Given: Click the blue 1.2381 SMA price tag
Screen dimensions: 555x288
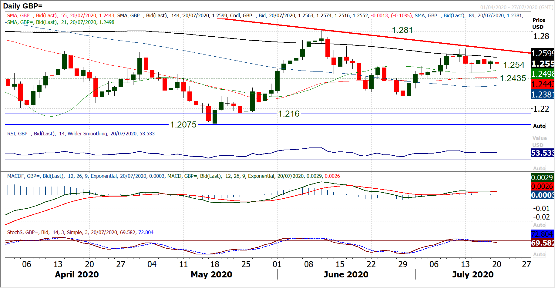Looking at the screenshot, I should pos(543,95).
